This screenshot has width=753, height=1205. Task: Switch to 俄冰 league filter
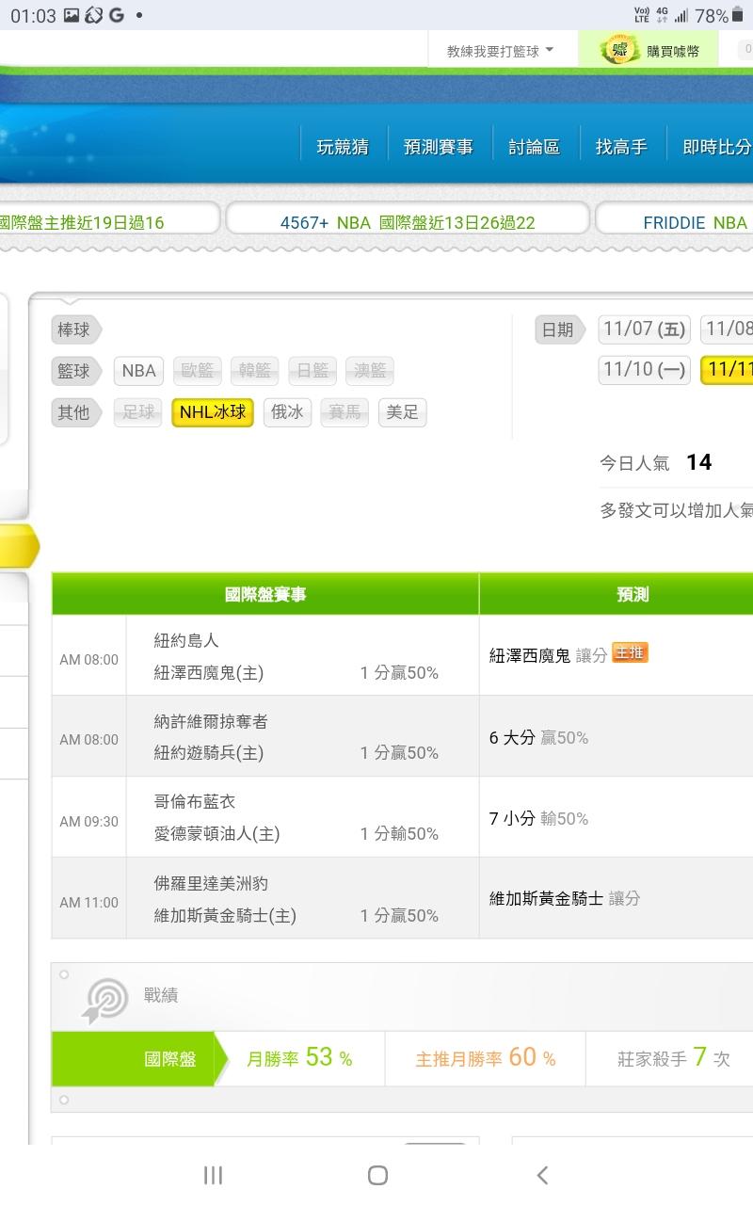[287, 412]
